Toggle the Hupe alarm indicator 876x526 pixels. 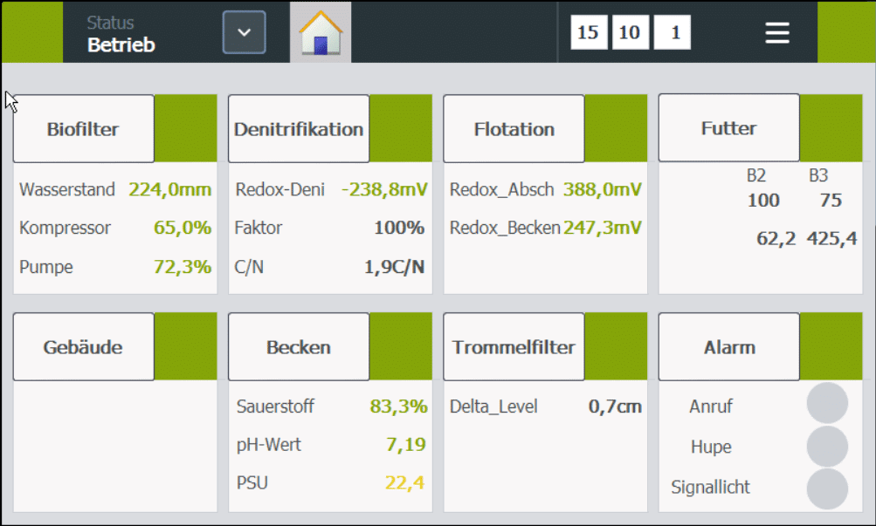click(x=826, y=447)
